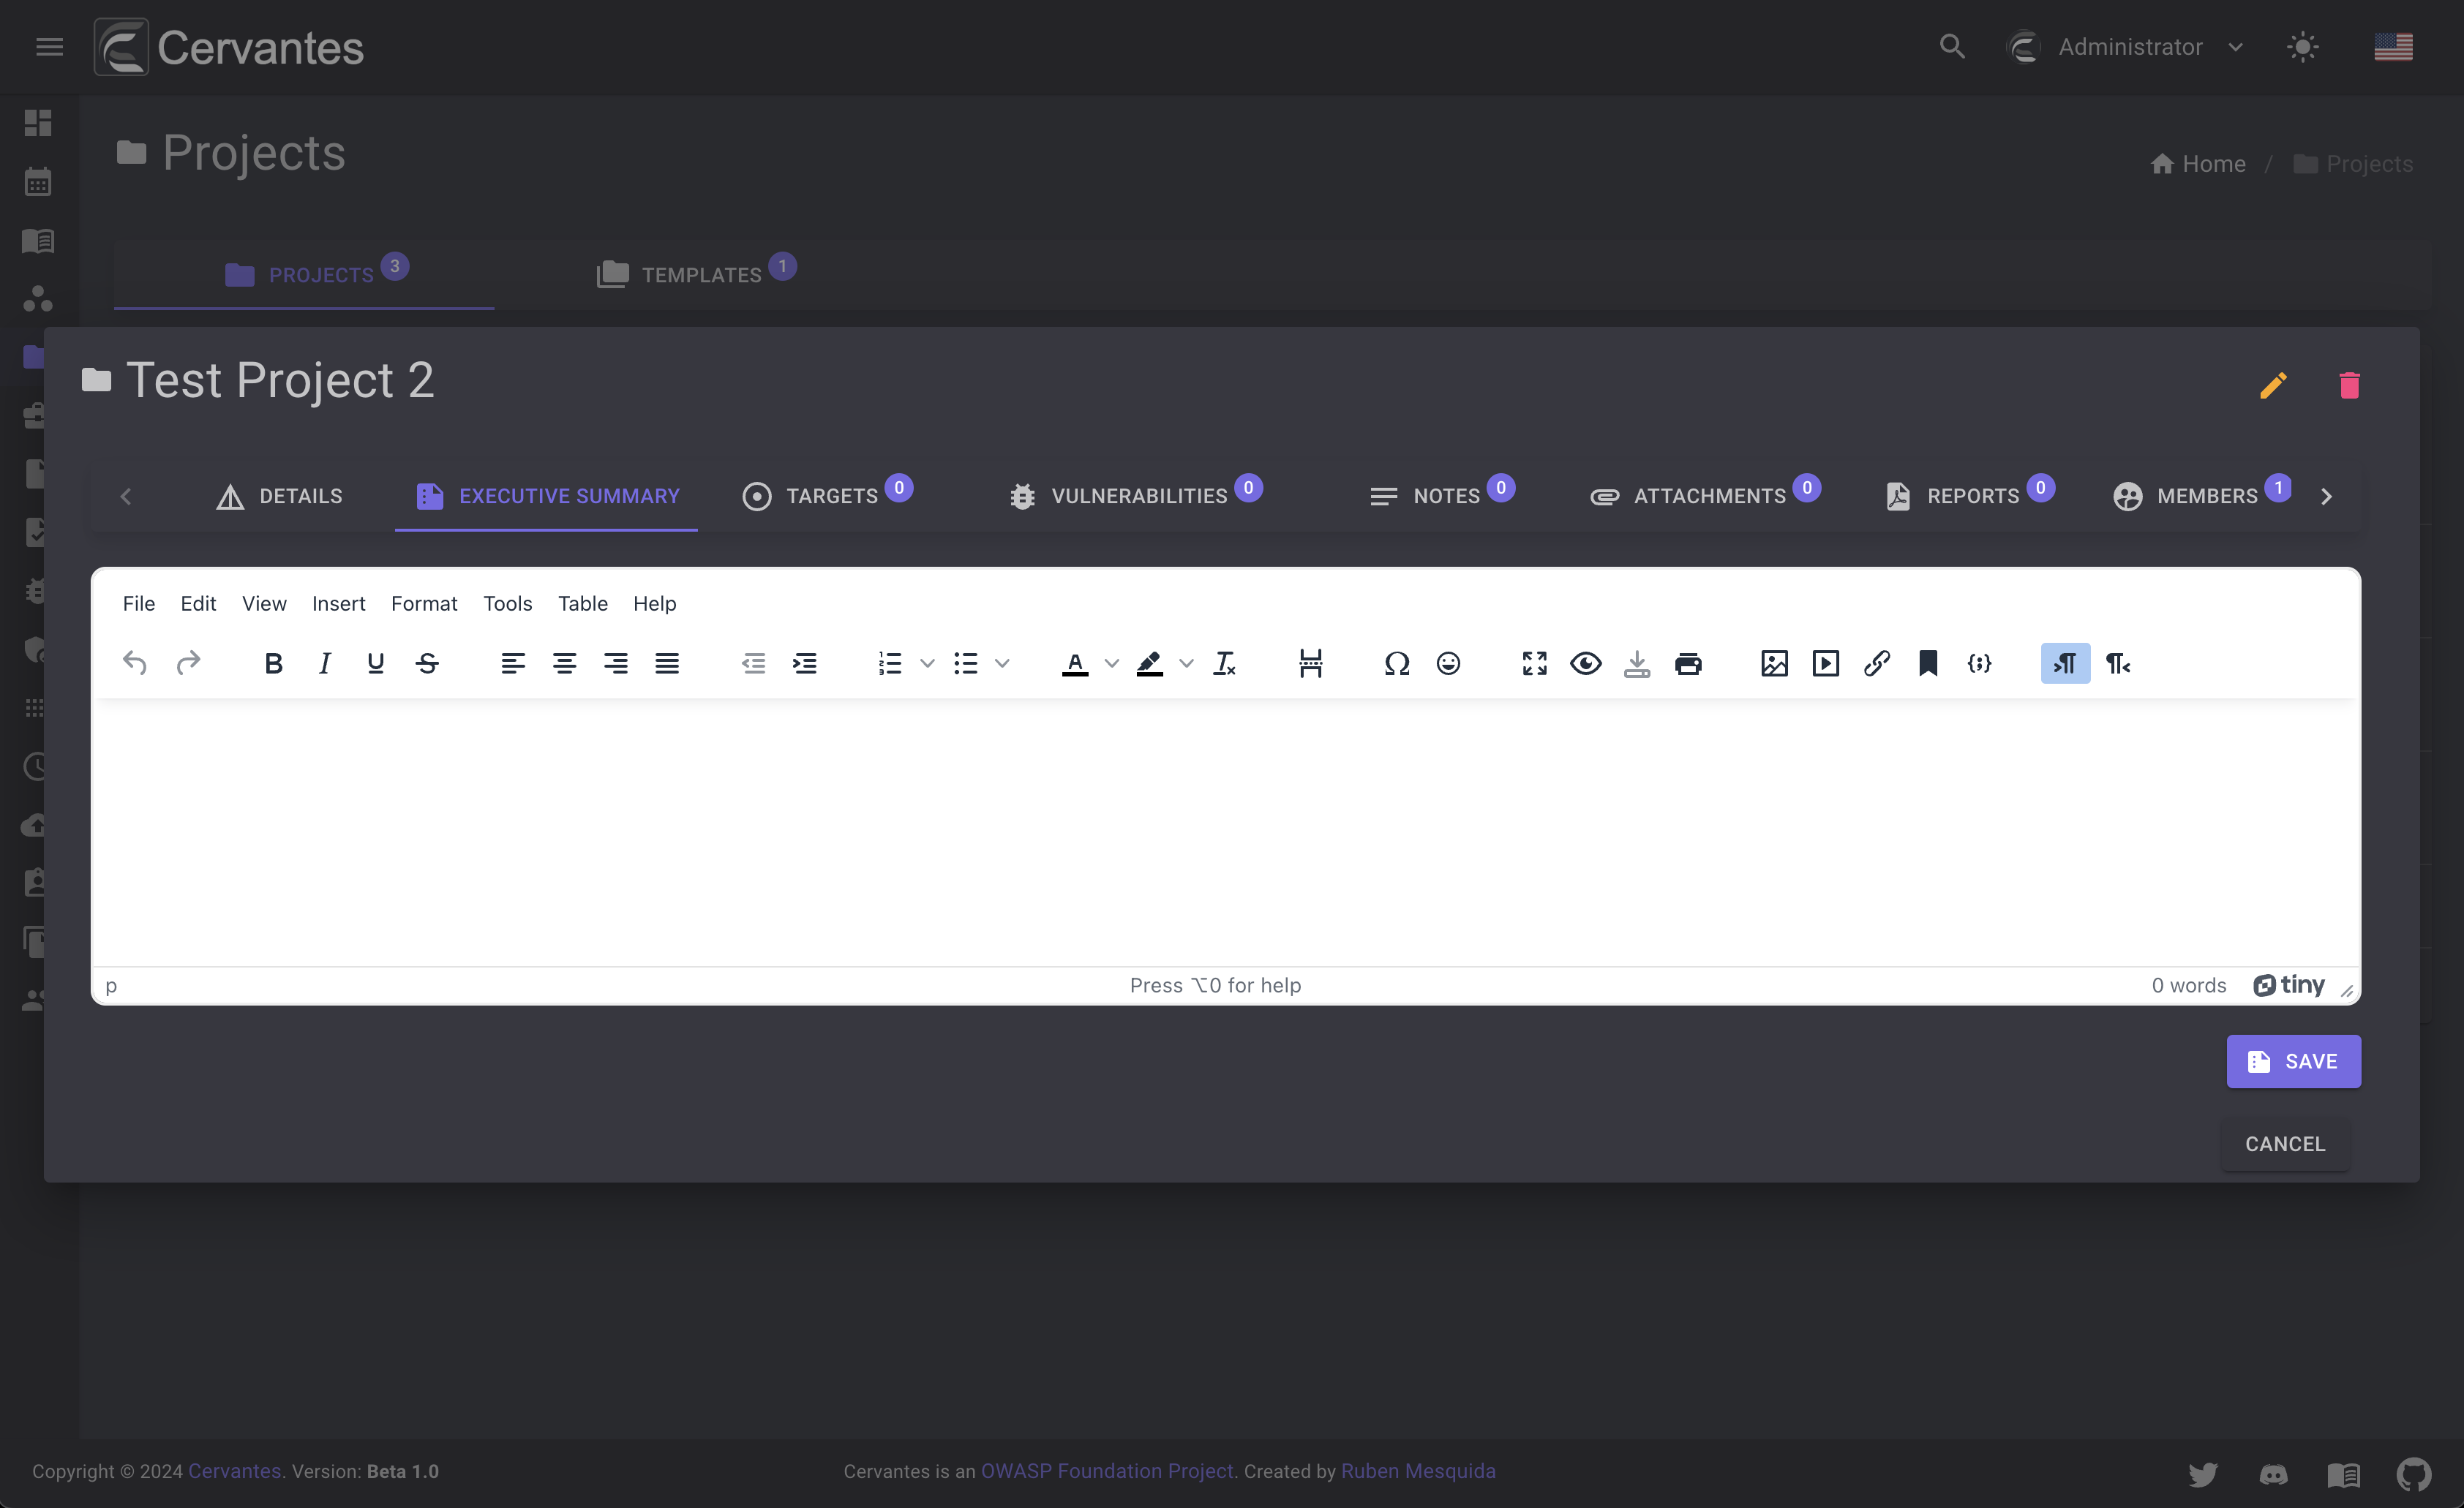2464x1508 pixels.
Task: Click inside the executive summary text area
Action: [x=1226, y=832]
